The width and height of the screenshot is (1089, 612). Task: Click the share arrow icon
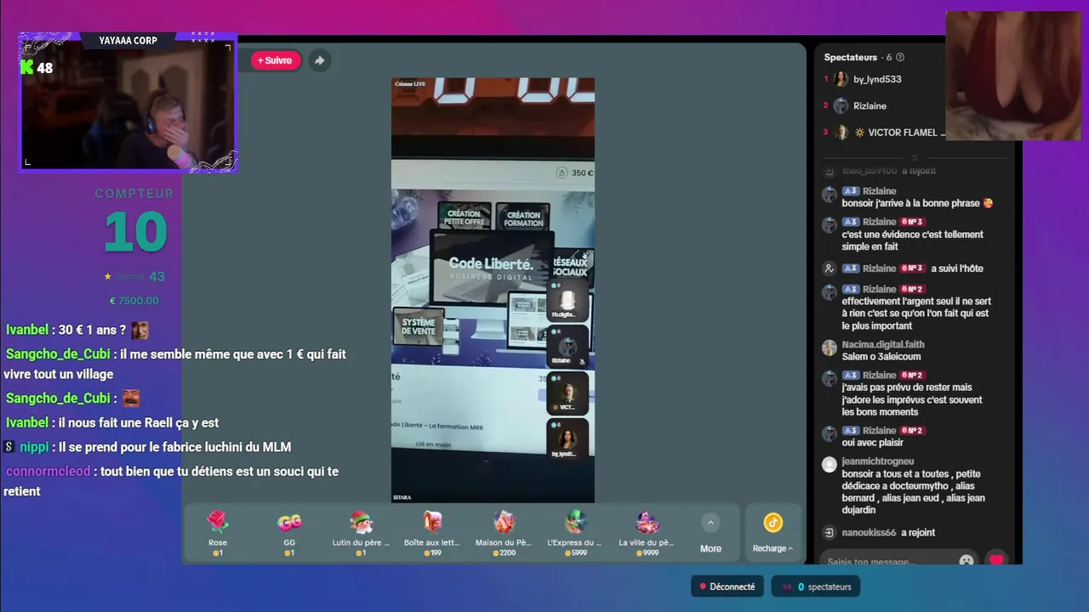(319, 60)
